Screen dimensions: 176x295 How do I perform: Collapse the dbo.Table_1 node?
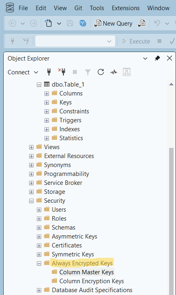pyautogui.click(x=39, y=85)
